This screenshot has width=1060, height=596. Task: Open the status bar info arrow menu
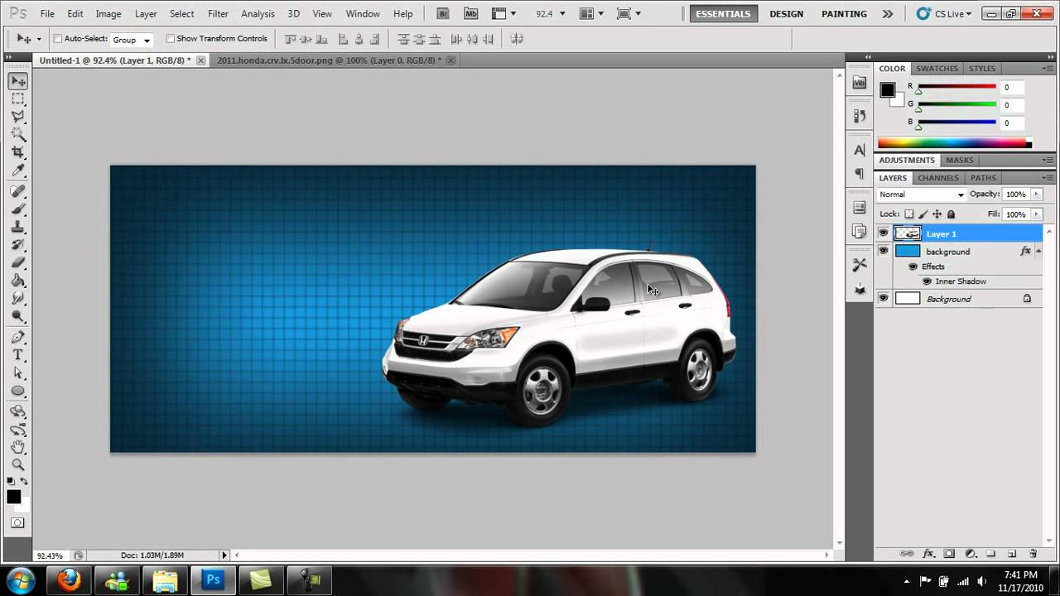point(224,555)
